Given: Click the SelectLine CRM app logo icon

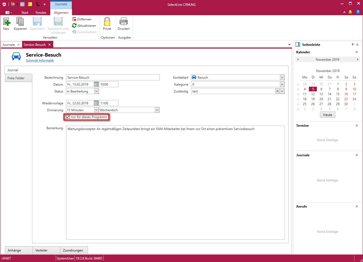Looking at the screenshot, I should pyautogui.click(x=4, y=4).
